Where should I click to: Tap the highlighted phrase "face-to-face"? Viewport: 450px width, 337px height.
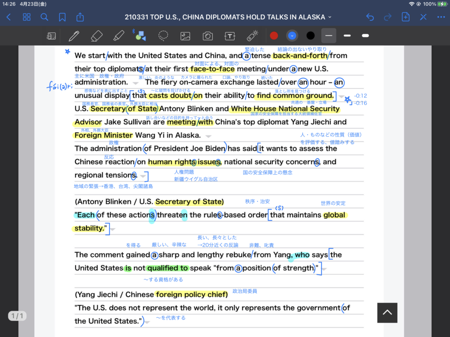212,69
